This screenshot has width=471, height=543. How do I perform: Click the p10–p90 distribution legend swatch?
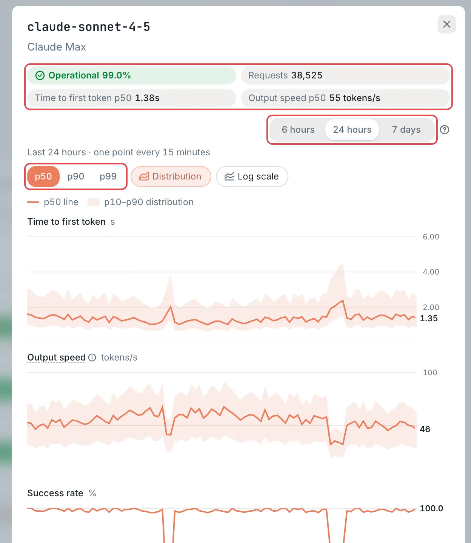pyautogui.click(x=94, y=202)
